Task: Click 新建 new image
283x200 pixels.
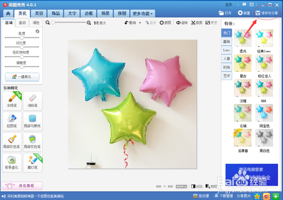Action: click(244, 13)
